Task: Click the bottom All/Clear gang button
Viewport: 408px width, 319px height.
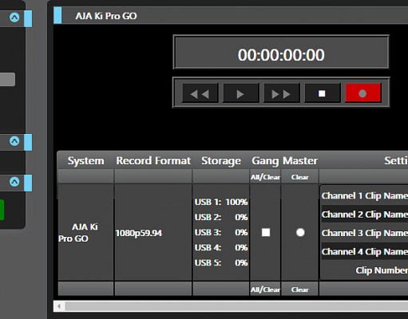Action: pos(265,289)
